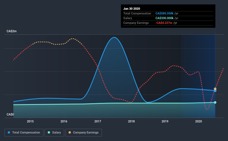228x141 pixels.
Task: Click the Total Compensation tooltip row label
Action: pos(137,13)
